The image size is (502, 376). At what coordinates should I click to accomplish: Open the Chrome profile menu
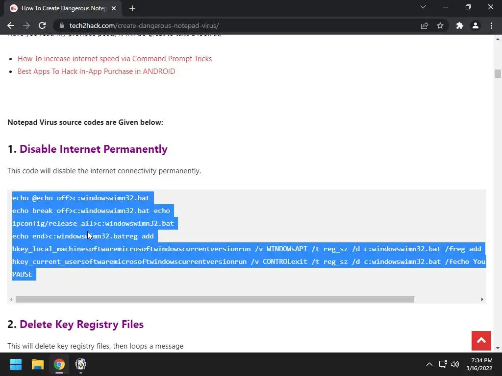coord(476,25)
